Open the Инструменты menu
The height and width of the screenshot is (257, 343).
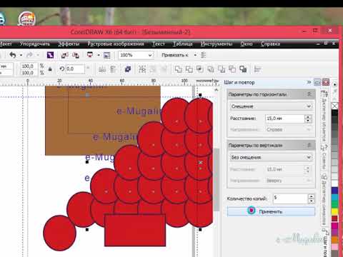pyautogui.click(x=217, y=44)
